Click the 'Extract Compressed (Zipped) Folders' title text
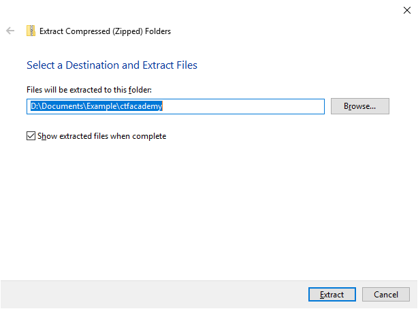This screenshot has width=418, height=309. 106,31
